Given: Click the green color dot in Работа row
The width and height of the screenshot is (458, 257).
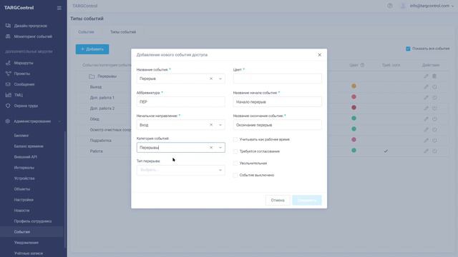Looking at the screenshot, I should tap(354, 151).
